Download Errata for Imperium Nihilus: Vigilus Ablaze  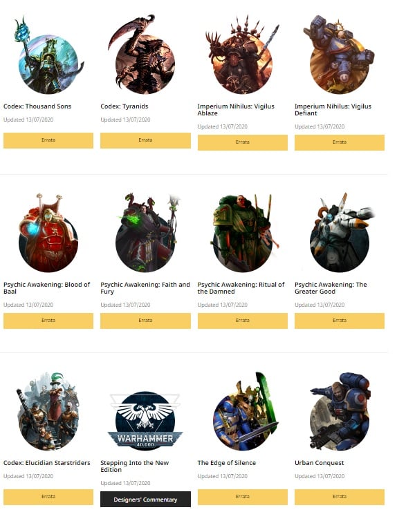(243, 142)
